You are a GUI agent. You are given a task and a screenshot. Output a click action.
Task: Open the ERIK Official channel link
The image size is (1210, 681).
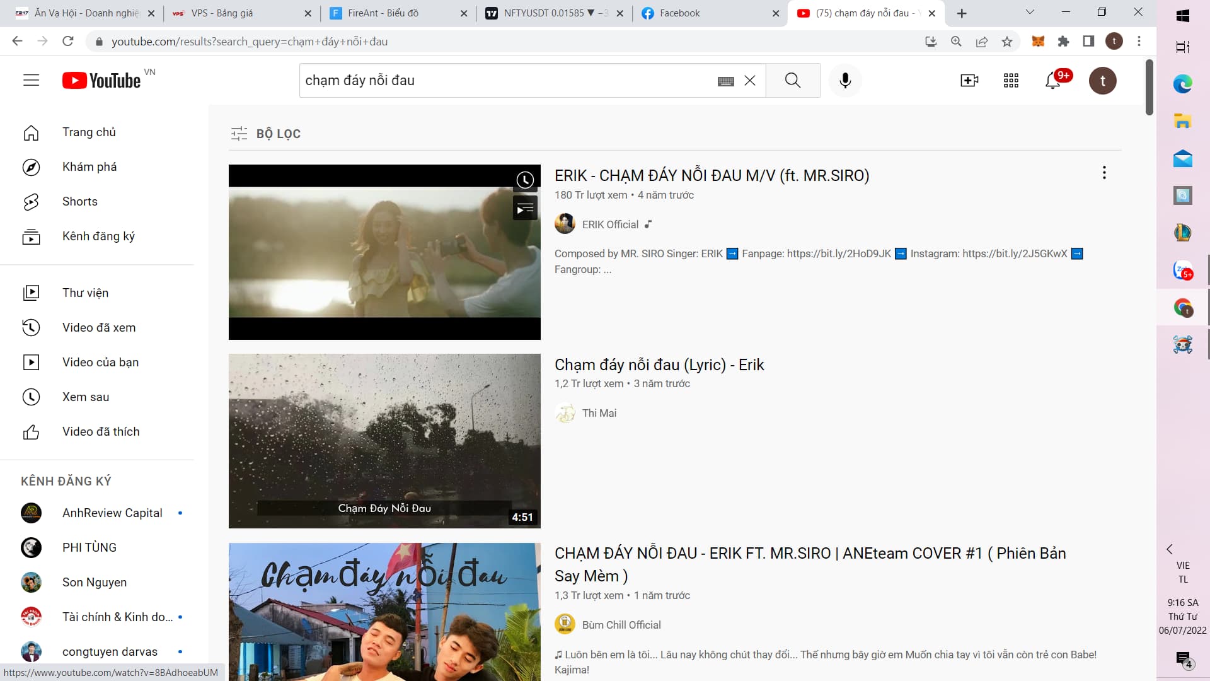coord(609,224)
